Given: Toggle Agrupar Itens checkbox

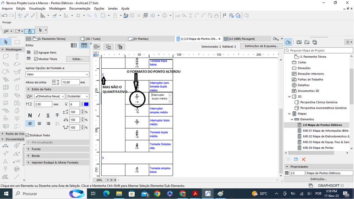Looking at the screenshot, I should (36, 52).
